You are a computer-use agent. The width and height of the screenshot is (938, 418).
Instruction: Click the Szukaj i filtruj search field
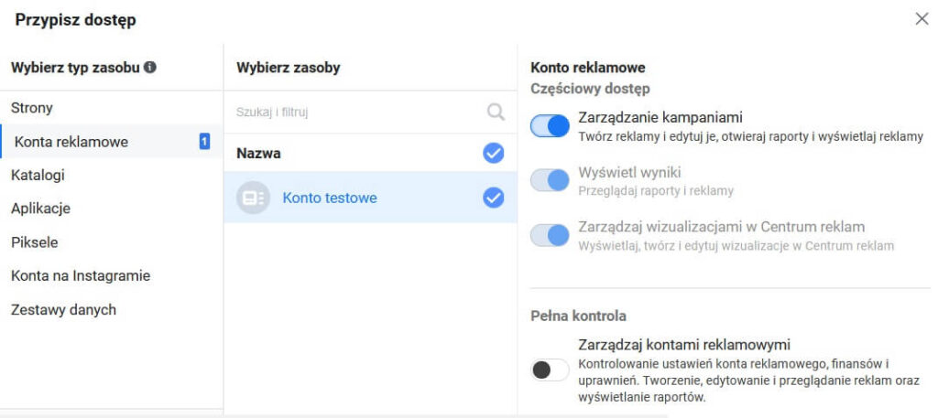[370, 112]
